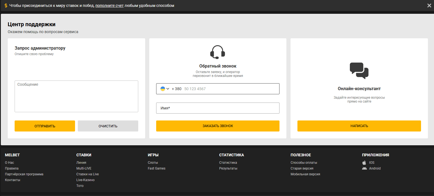Click the Запрос администратору heading
This screenshot has width=434, height=196.
coord(40,48)
